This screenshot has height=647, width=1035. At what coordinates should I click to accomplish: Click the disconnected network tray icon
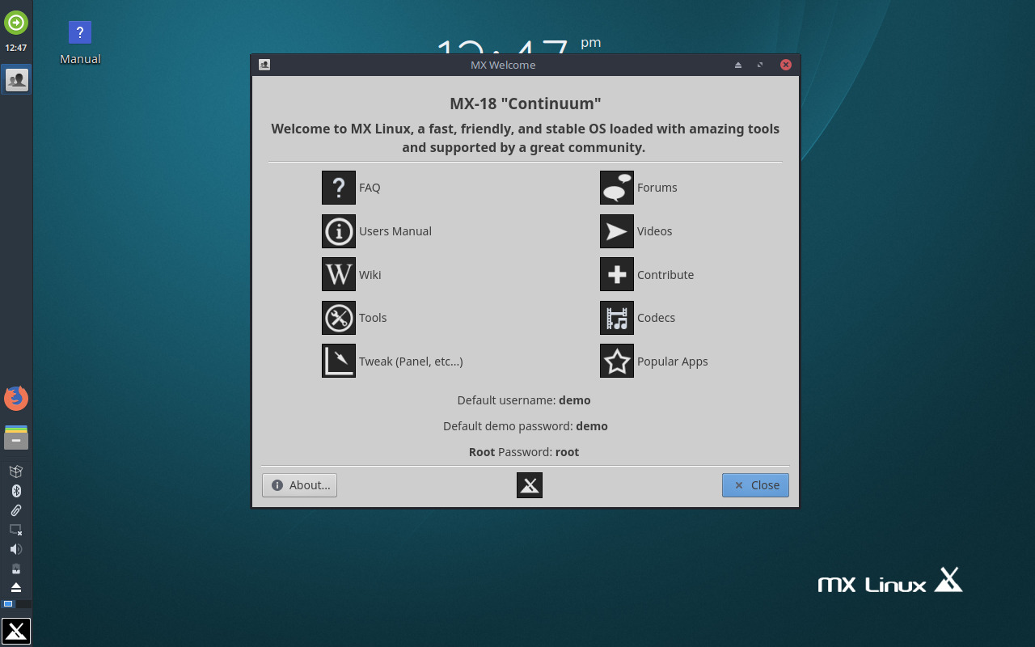[16, 530]
